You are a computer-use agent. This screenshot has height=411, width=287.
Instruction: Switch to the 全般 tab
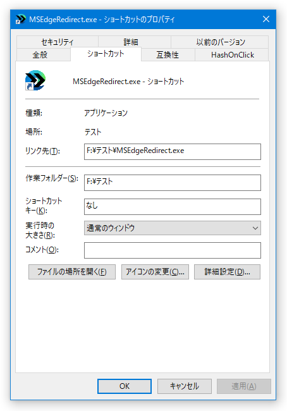tap(44, 55)
